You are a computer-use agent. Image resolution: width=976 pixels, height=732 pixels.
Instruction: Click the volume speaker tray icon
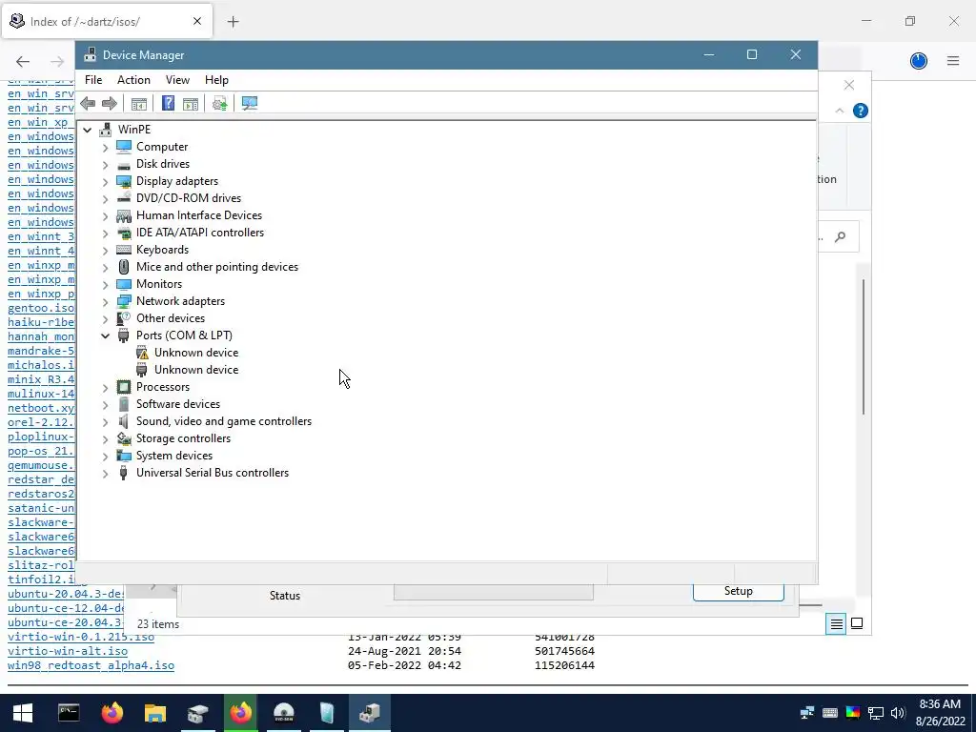tap(897, 713)
